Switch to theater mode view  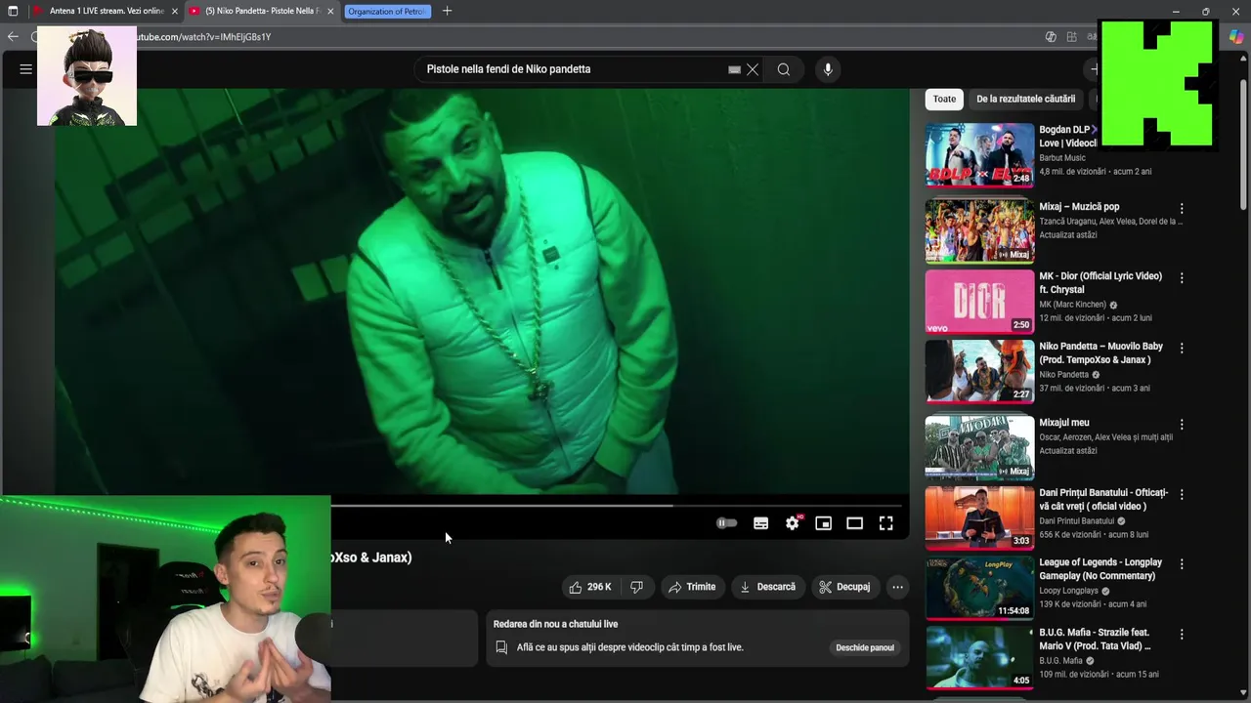pos(854,523)
